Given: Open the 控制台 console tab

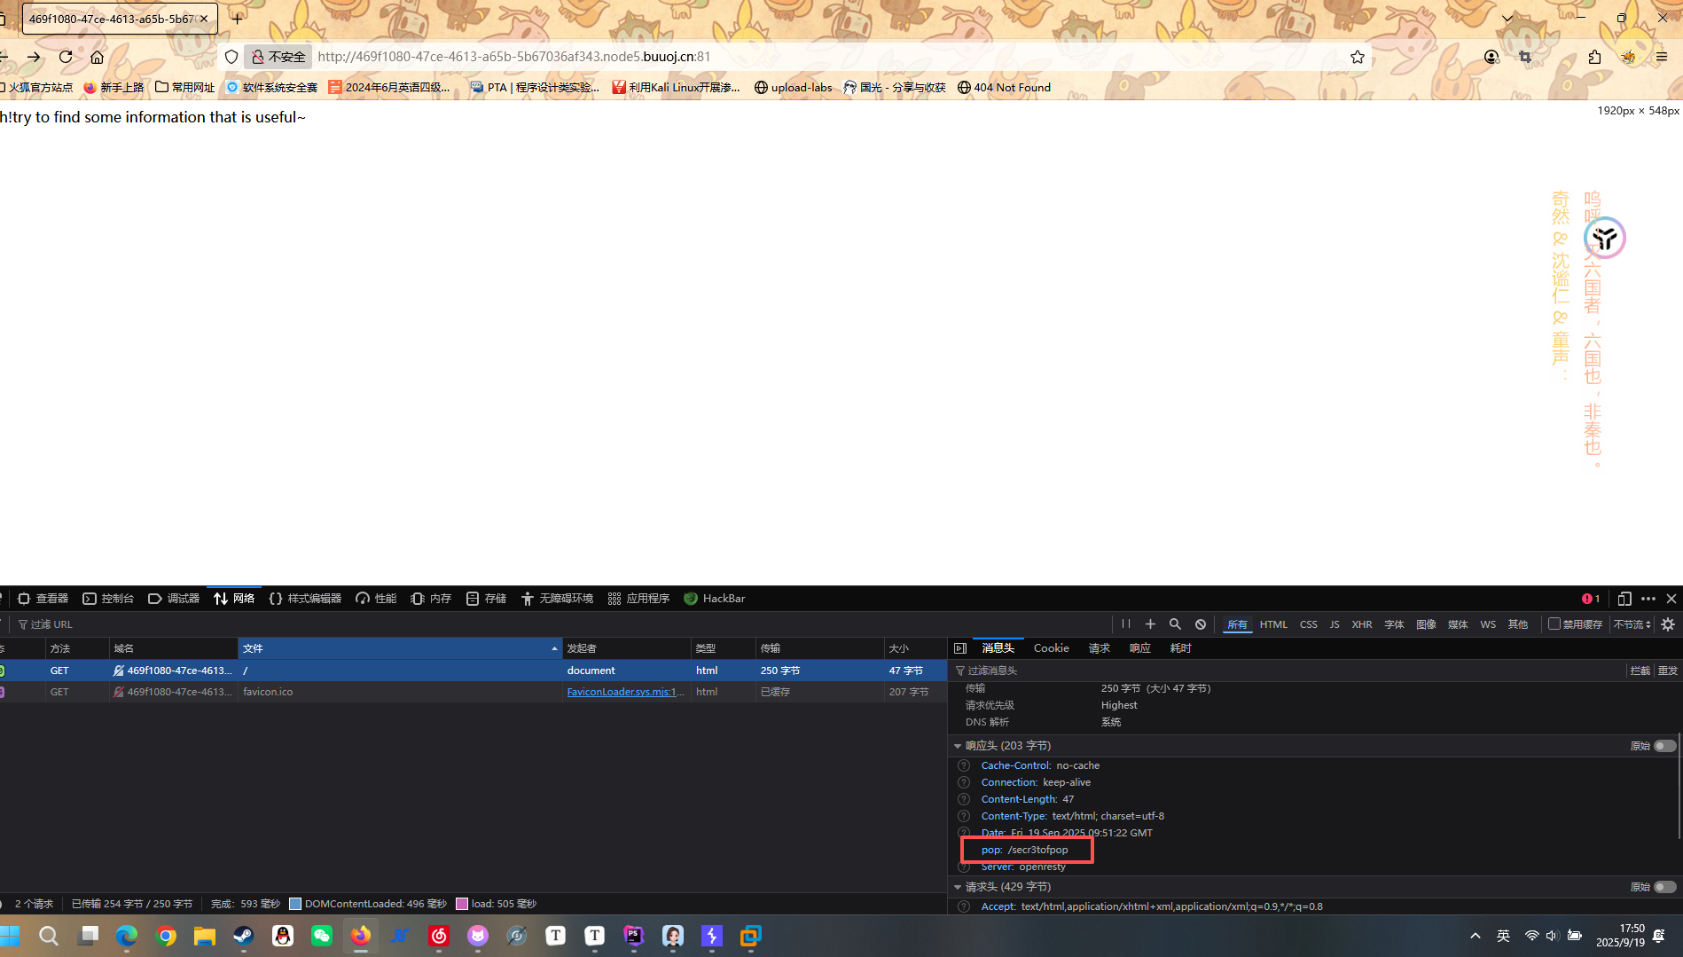Looking at the screenshot, I should (108, 599).
